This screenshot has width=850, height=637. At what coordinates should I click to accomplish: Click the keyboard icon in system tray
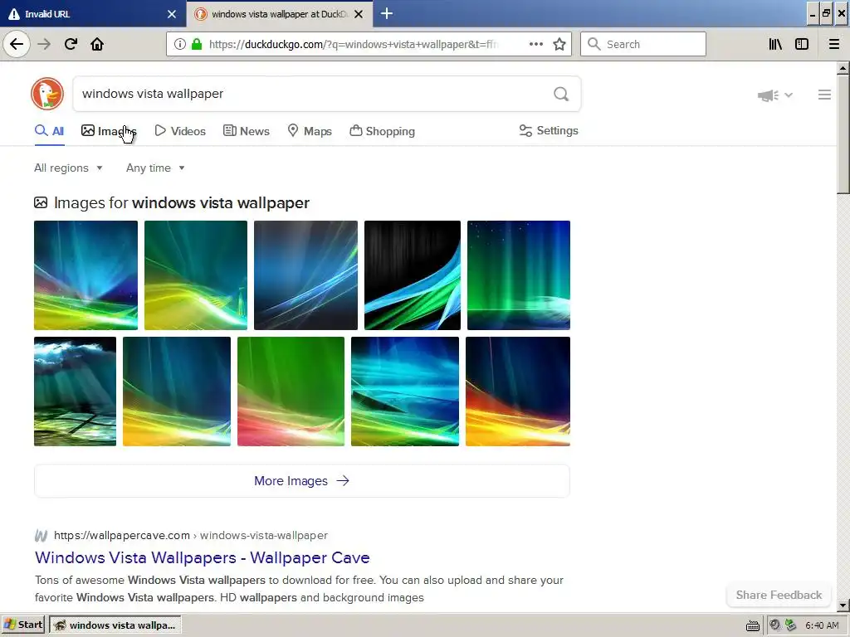[x=752, y=625]
